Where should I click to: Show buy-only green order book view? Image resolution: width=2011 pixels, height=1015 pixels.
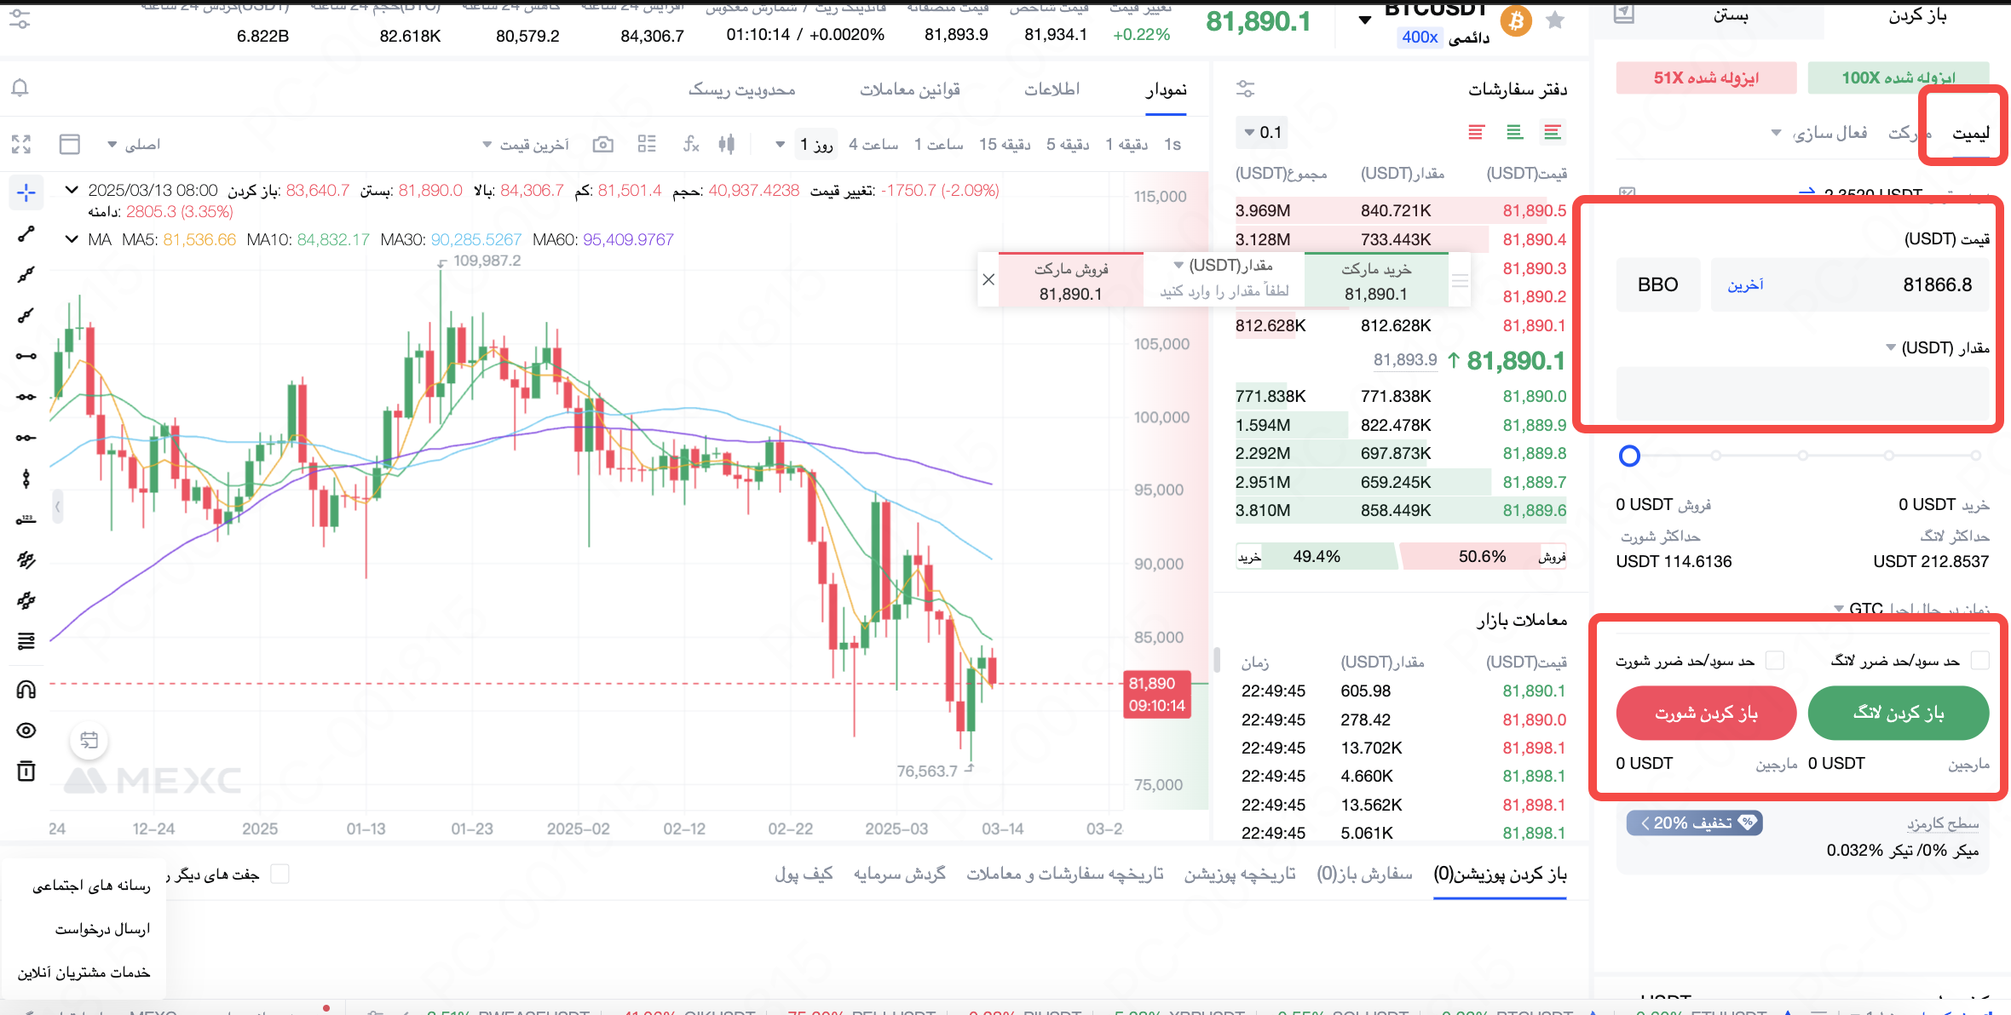[1514, 132]
